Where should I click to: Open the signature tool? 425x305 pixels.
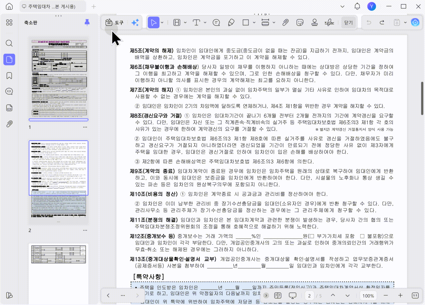pyautogui.click(x=329, y=22)
